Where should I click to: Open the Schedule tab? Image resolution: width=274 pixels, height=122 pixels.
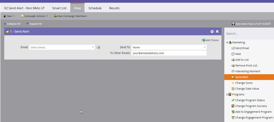(x=95, y=8)
